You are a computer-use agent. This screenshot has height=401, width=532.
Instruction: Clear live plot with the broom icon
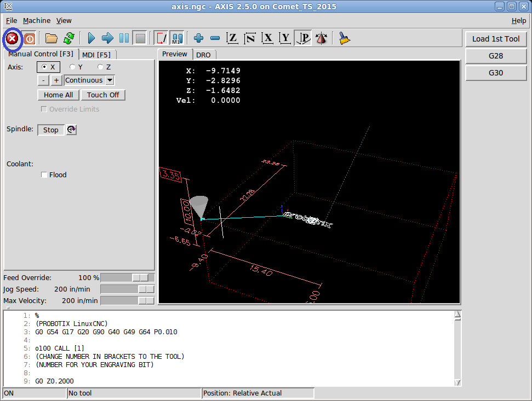point(344,38)
